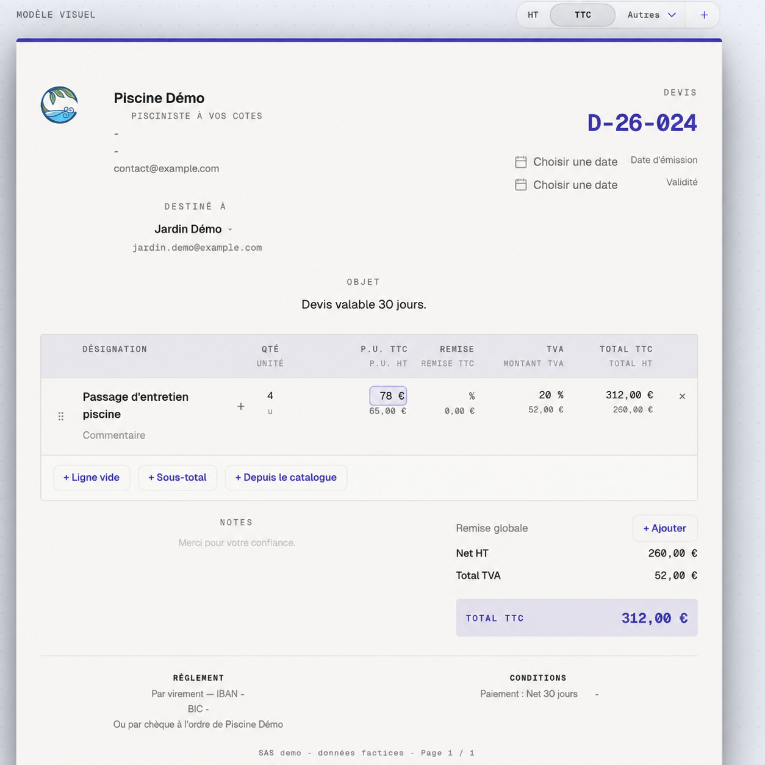Expand the Jardin Démo client selector
Image resolution: width=765 pixels, height=765 pixels.
pyautogui.click(x=230, y=229)
